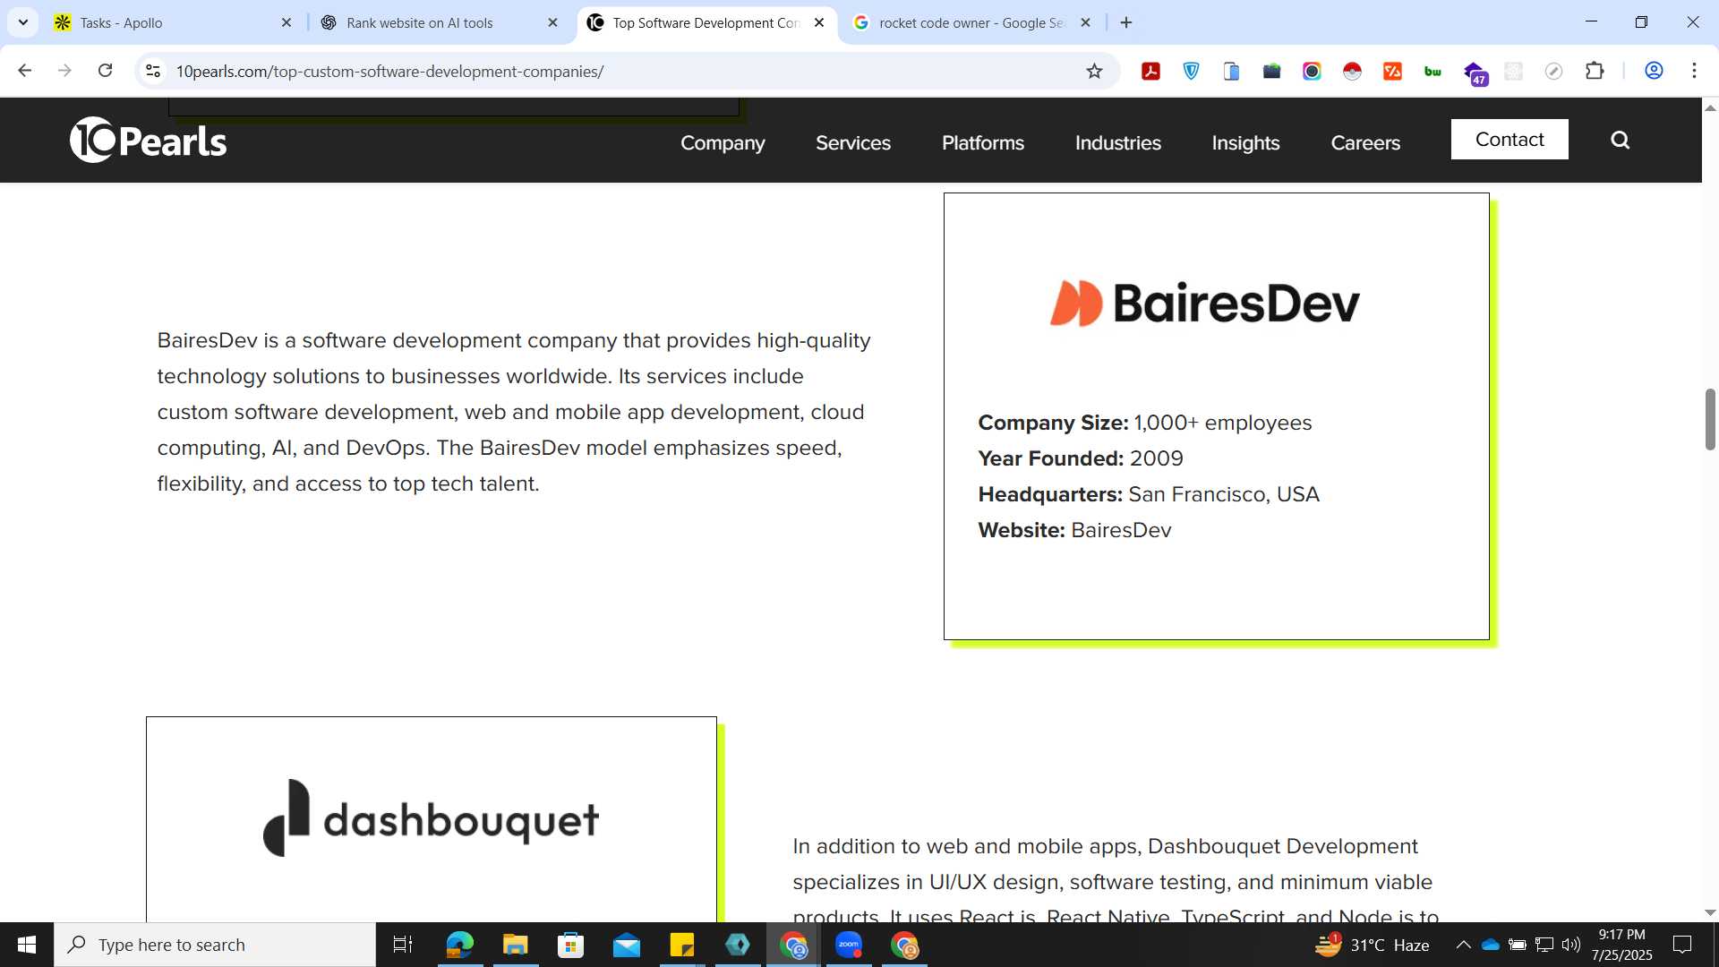The height and width of the screenshot is (967, 1719).
Task: Open the extension with badge 47
Action: 1475,73
